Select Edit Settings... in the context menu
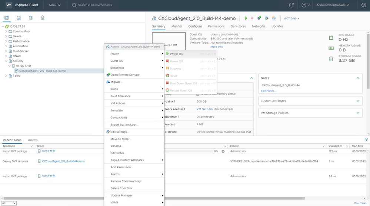This screenshot has height=206, width=370. click(134, 132)
